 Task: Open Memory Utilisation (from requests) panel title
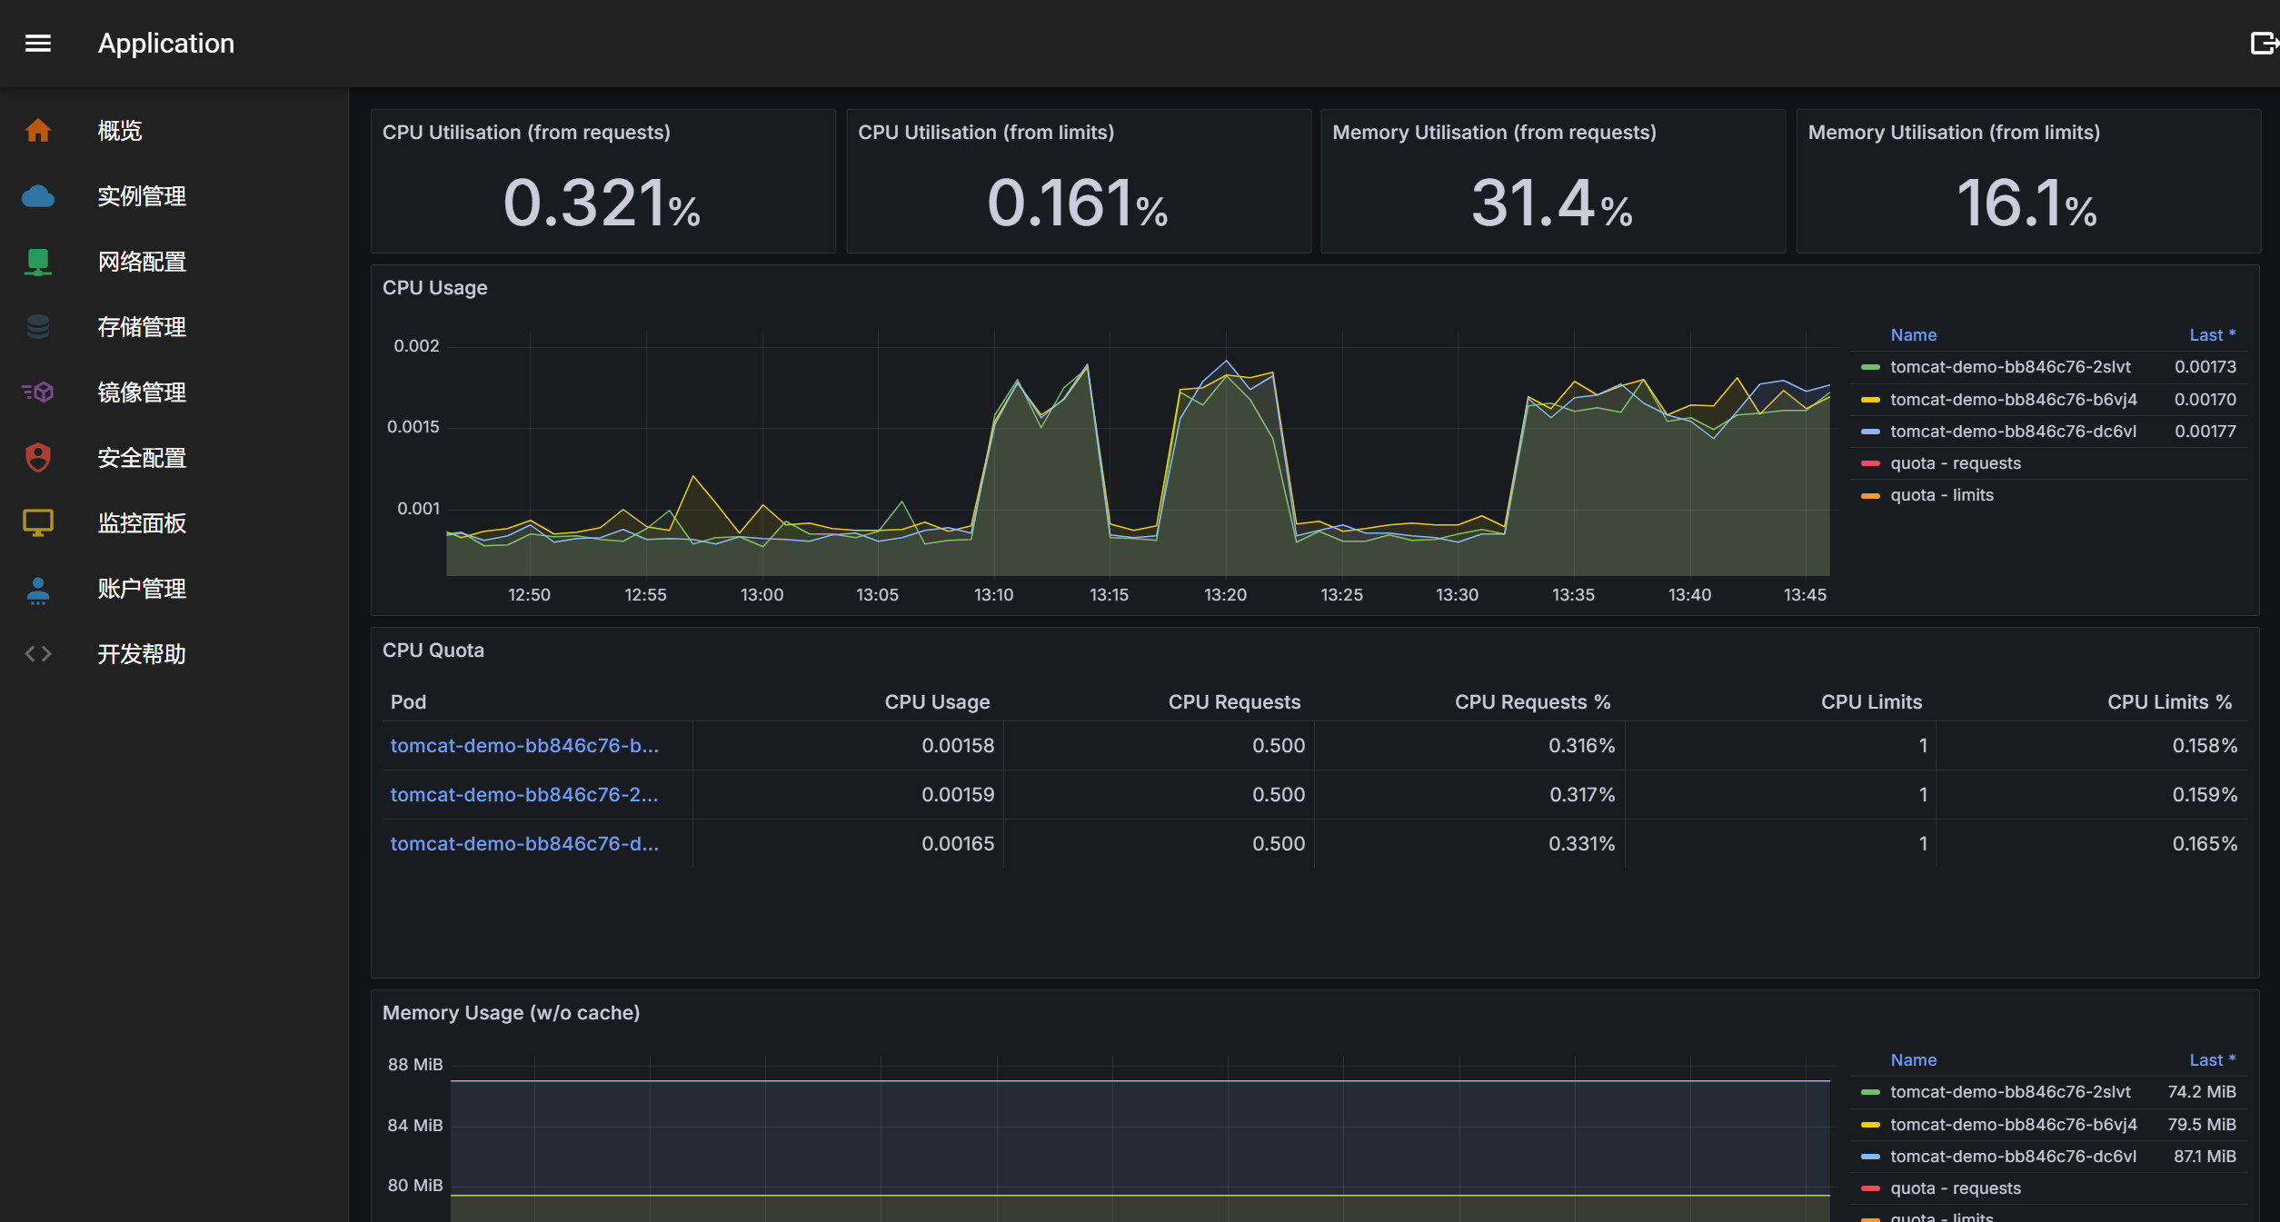coord(1494,133)
